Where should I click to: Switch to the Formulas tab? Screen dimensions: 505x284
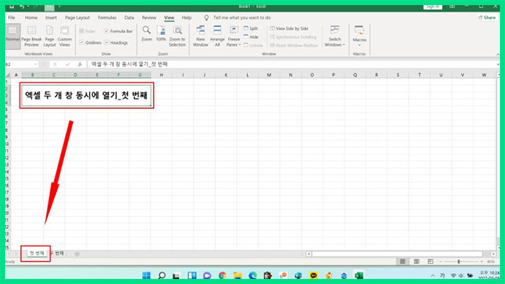pos(107,18)
